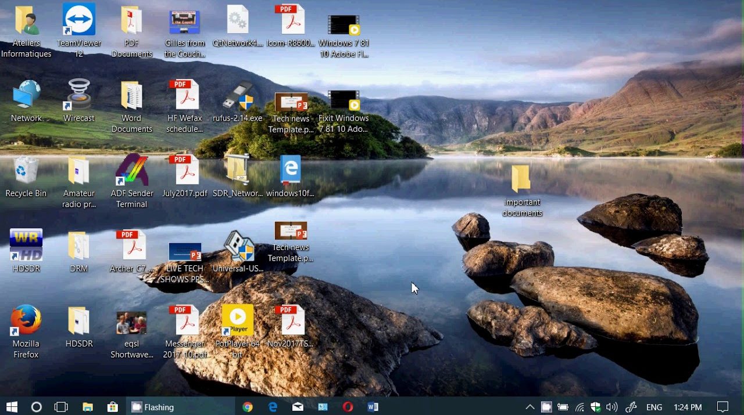Open the volume control in system tray
Viewport: 744px width, 415px height.
click(612, 407)
